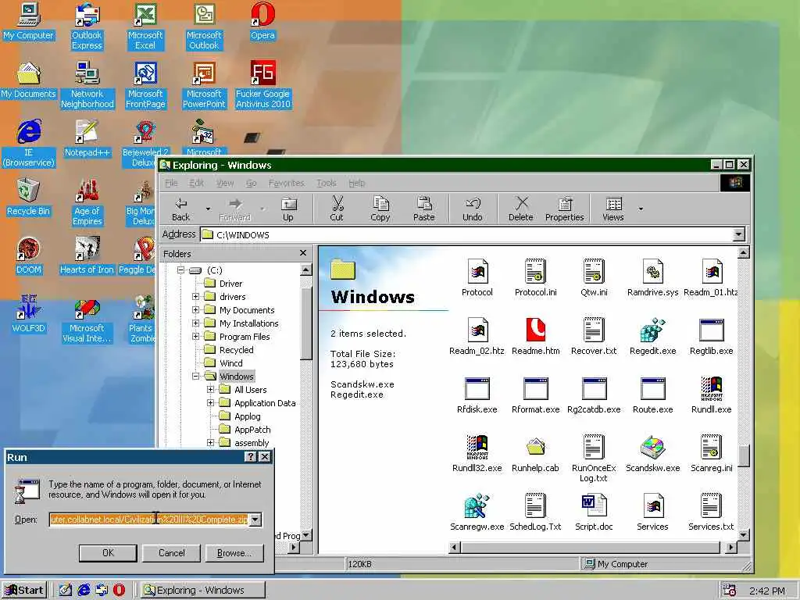Open the File menu
The image size is (800, 600).
(x=171, y=183)
